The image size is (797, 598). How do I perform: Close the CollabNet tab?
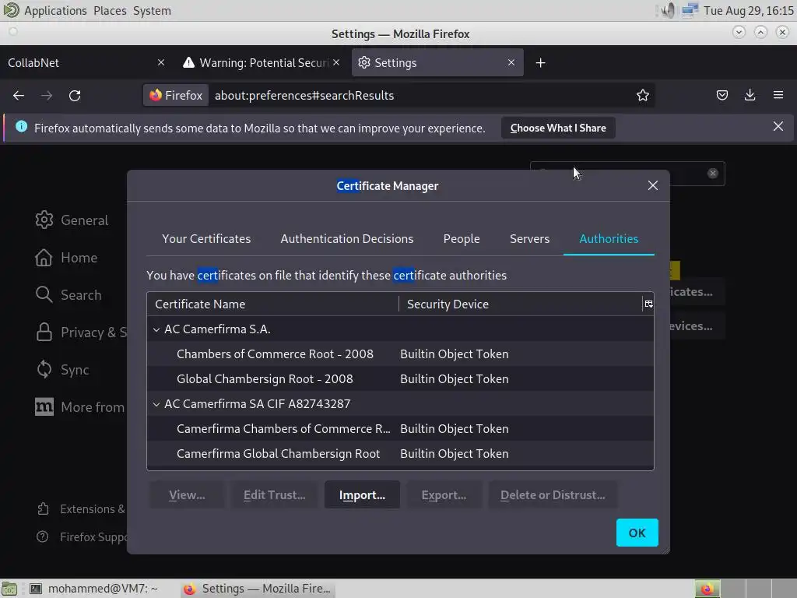pos(160,62)
